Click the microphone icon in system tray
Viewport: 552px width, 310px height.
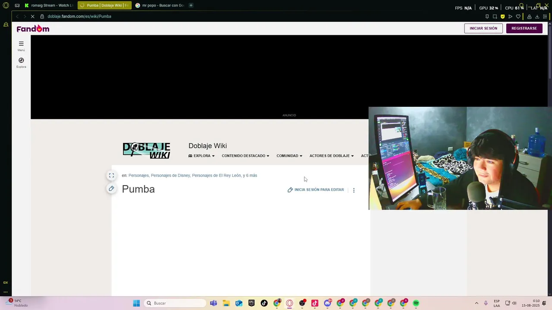point(486,303)
